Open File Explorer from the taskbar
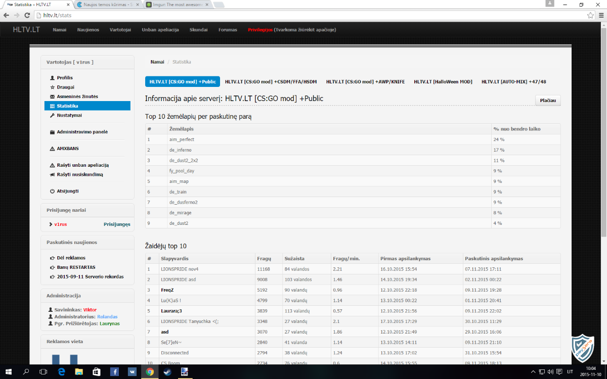607x379 pixels. [x=79, y=372]
